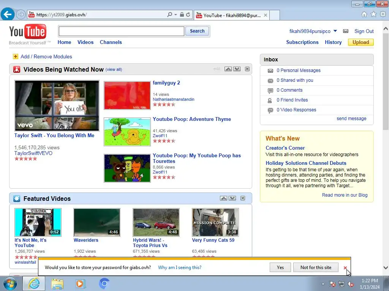This screenshot has width=389, height=291.
Task: Open the Favorites star icon
Action: coord(373,14)
